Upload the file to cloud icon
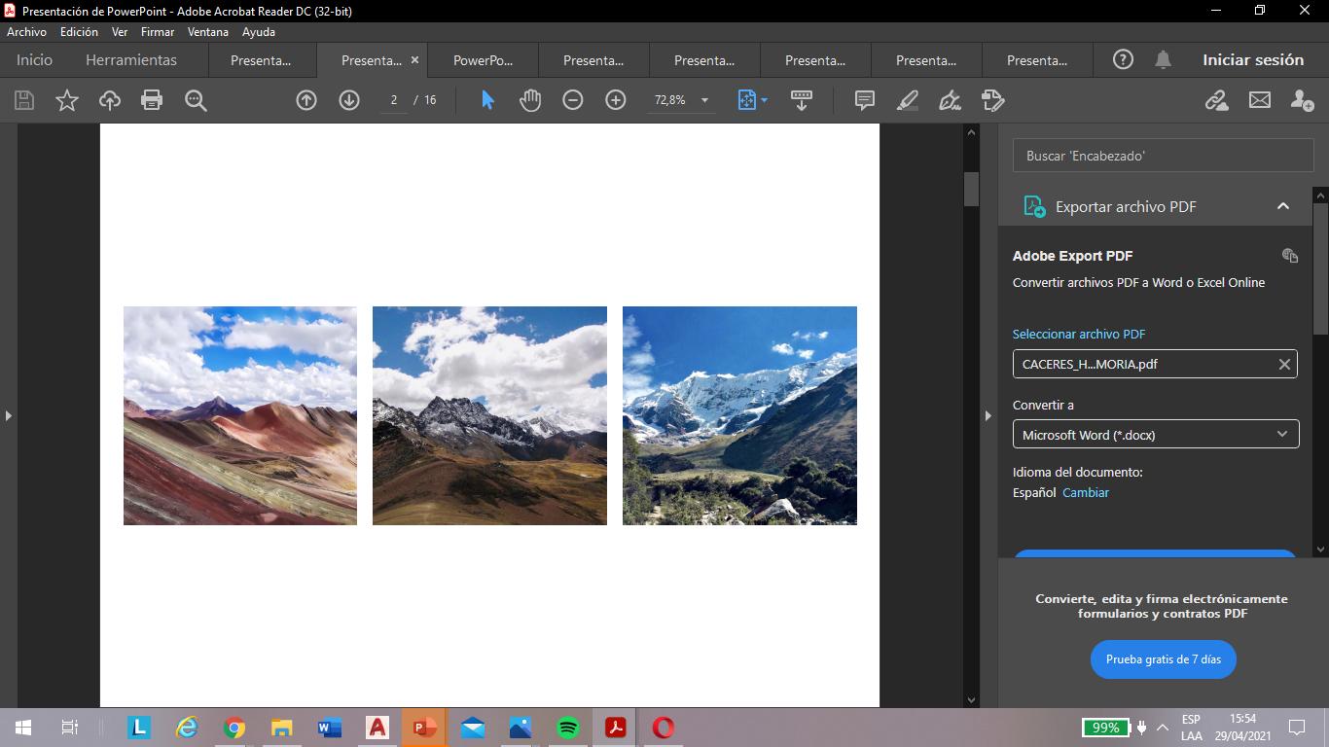The height and width of the screenshot is (747, 1329). click(110, 100)
